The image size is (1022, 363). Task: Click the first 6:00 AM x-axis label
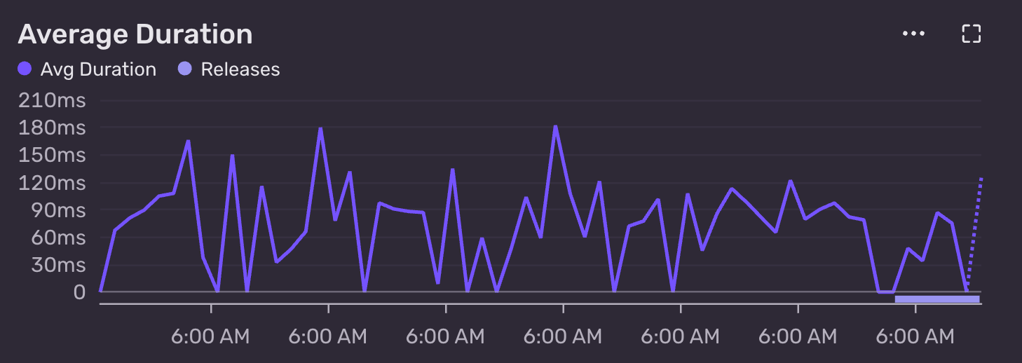click(210, 336)
